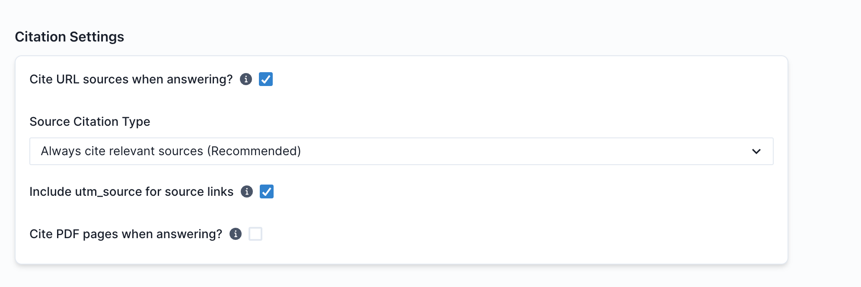Enable Cite PDF pages when answering checkbox
Image resolution: width=861 pixels, height=287 pixels.
(255, 234)
